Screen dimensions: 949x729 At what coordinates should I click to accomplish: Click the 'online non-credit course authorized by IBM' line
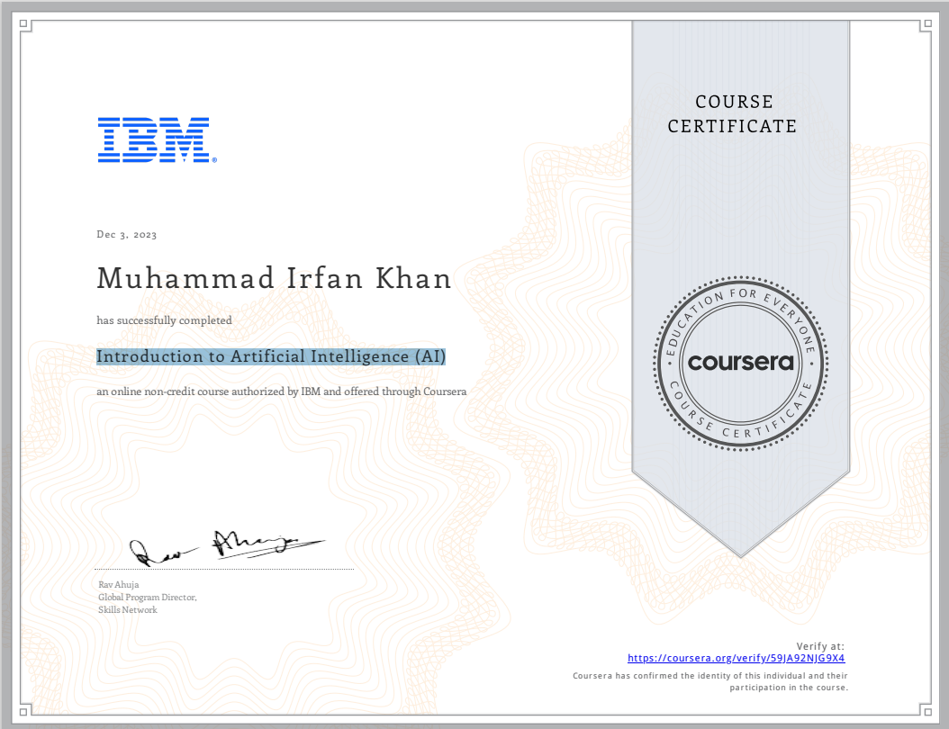click(x=281, y=391)
